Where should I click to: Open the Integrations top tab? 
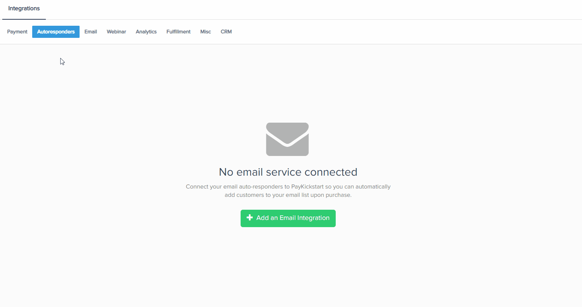click(x=24, y=8)
